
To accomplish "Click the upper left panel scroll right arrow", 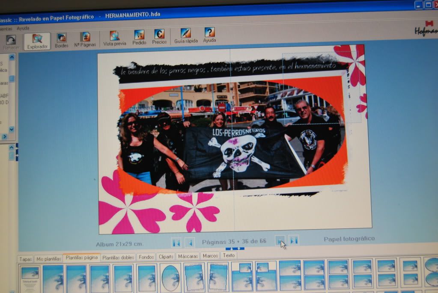I will [x=4, y=136].
